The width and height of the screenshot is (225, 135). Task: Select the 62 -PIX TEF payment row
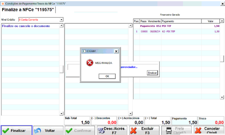[x=177, y=31]
